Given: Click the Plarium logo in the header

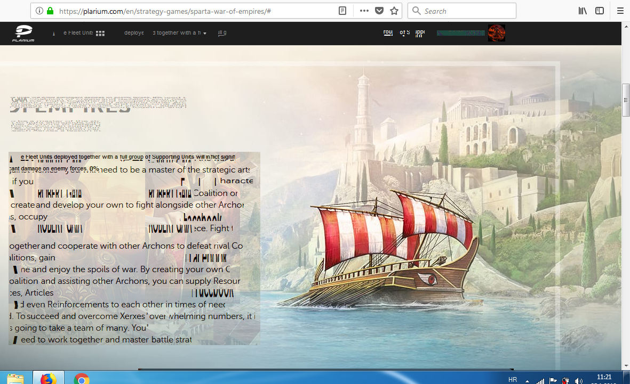Looking at the screenshot, I should 23,33.
